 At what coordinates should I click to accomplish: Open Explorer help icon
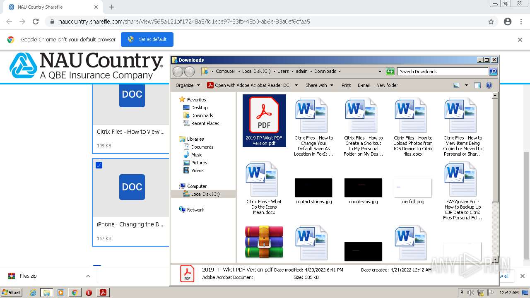(489, 85)
